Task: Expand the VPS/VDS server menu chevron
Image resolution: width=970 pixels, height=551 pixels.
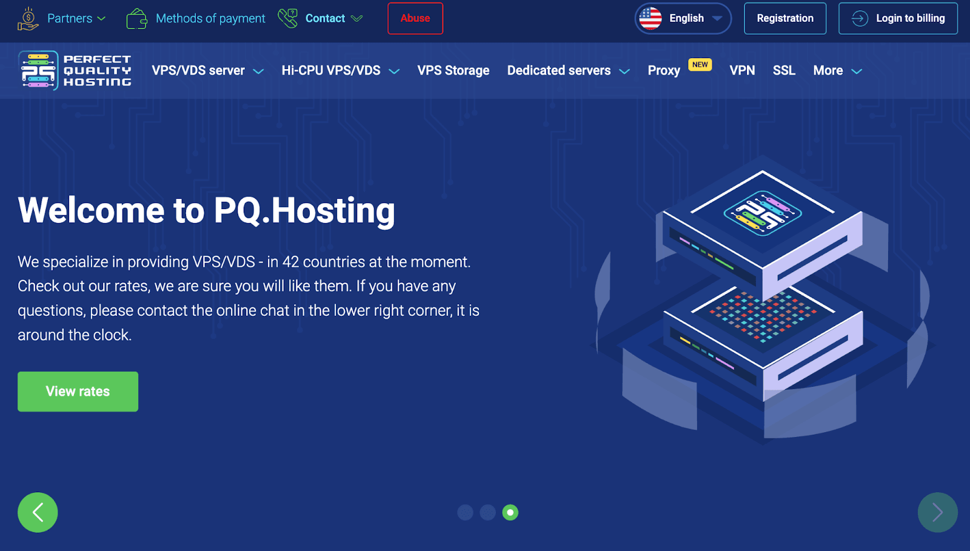Action: click(x=258, y=72)
